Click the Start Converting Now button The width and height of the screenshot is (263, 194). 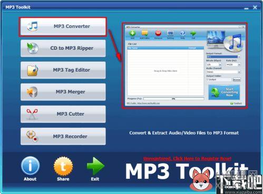pos(224,92)
